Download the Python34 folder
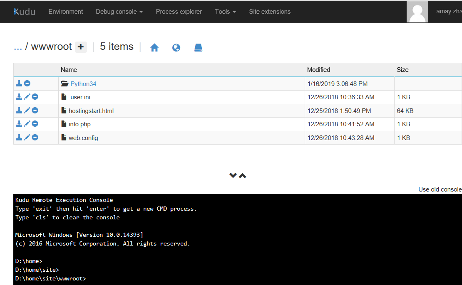462x285 pixels. point(19,84)
